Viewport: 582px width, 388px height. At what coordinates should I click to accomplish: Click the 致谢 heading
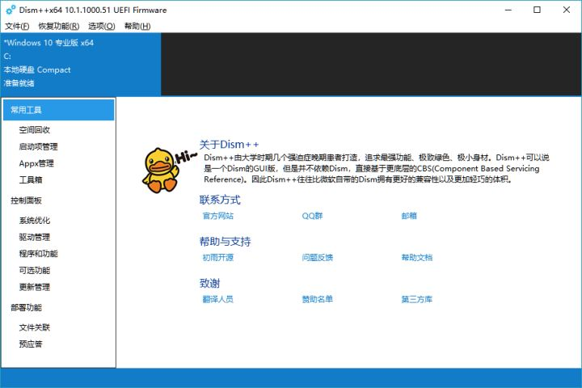coord(209,283)
